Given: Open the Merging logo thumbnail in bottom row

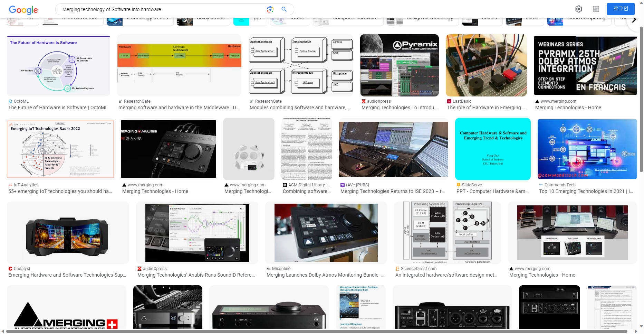Looking at the screenshot, I should 67,307.
